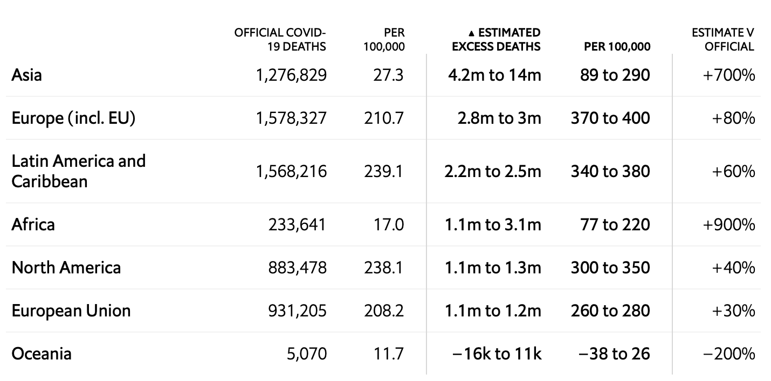Select the European Union row label
This screenshot has height=381, width=771.
pyautogui.click(x=71, y=311)
